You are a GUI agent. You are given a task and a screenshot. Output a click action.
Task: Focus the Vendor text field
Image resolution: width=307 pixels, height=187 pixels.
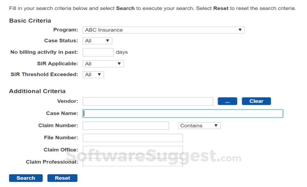148,101
